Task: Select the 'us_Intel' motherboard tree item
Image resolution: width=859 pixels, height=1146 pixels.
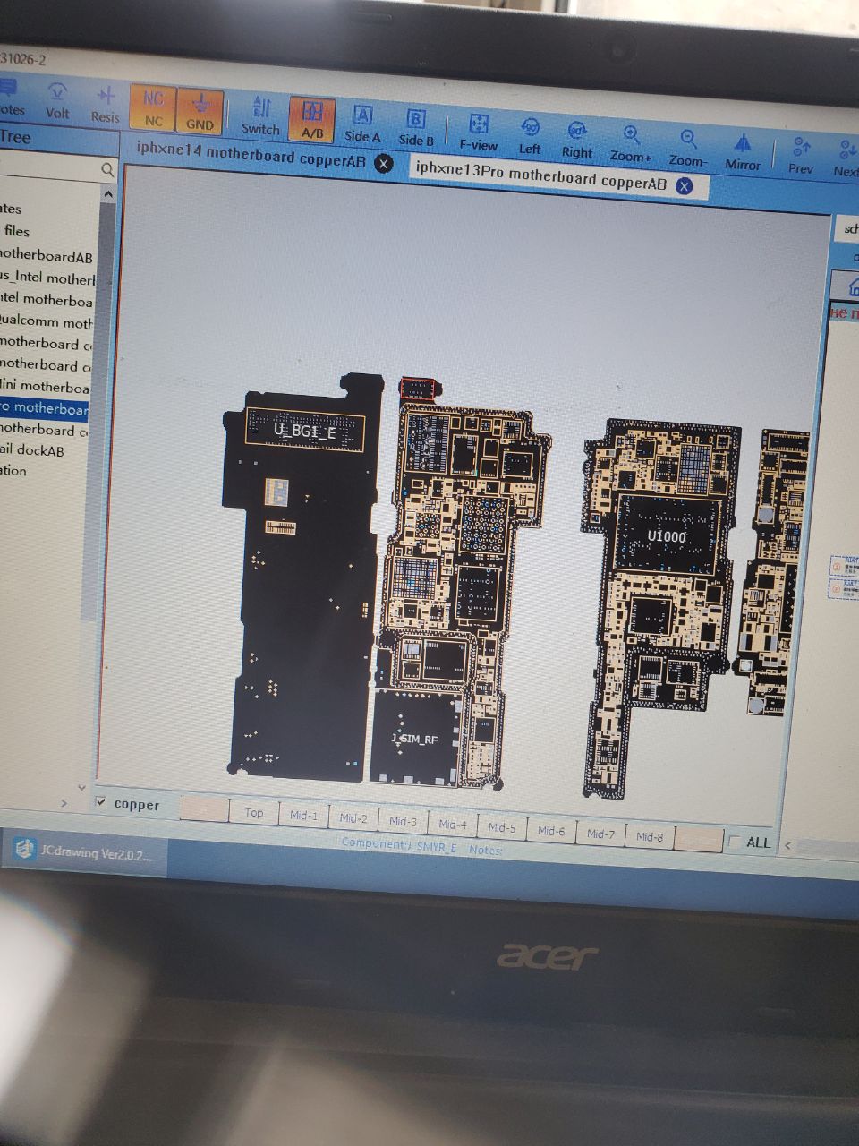Action: click(47, 278)
